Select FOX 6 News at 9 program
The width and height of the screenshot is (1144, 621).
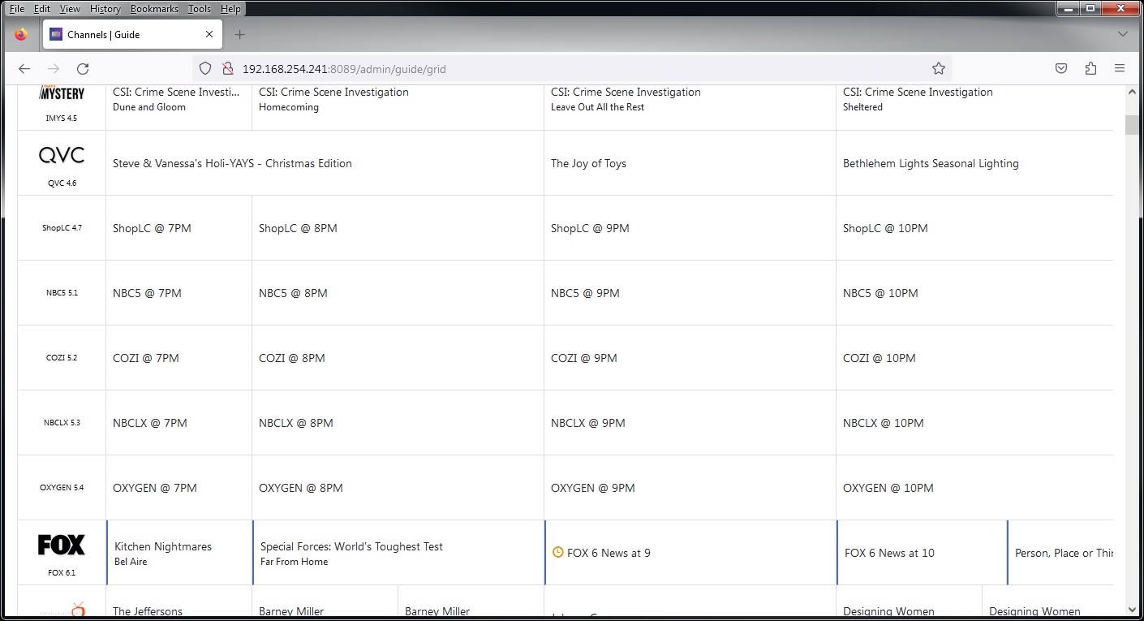[x=609, y=553]
